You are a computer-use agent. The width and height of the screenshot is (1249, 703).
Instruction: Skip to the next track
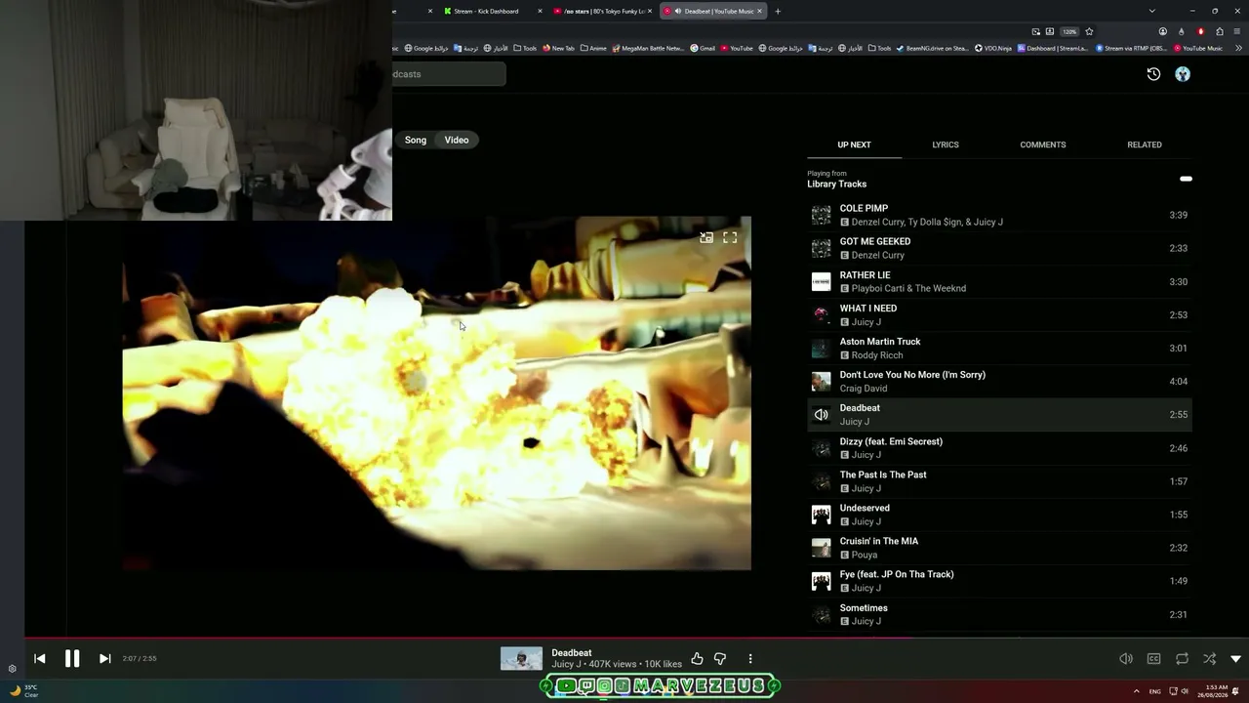click(104, 658)
